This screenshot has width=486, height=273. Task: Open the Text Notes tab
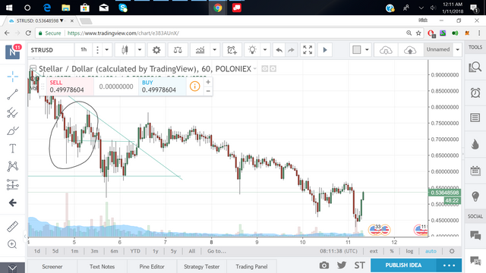tap(102, 266)
